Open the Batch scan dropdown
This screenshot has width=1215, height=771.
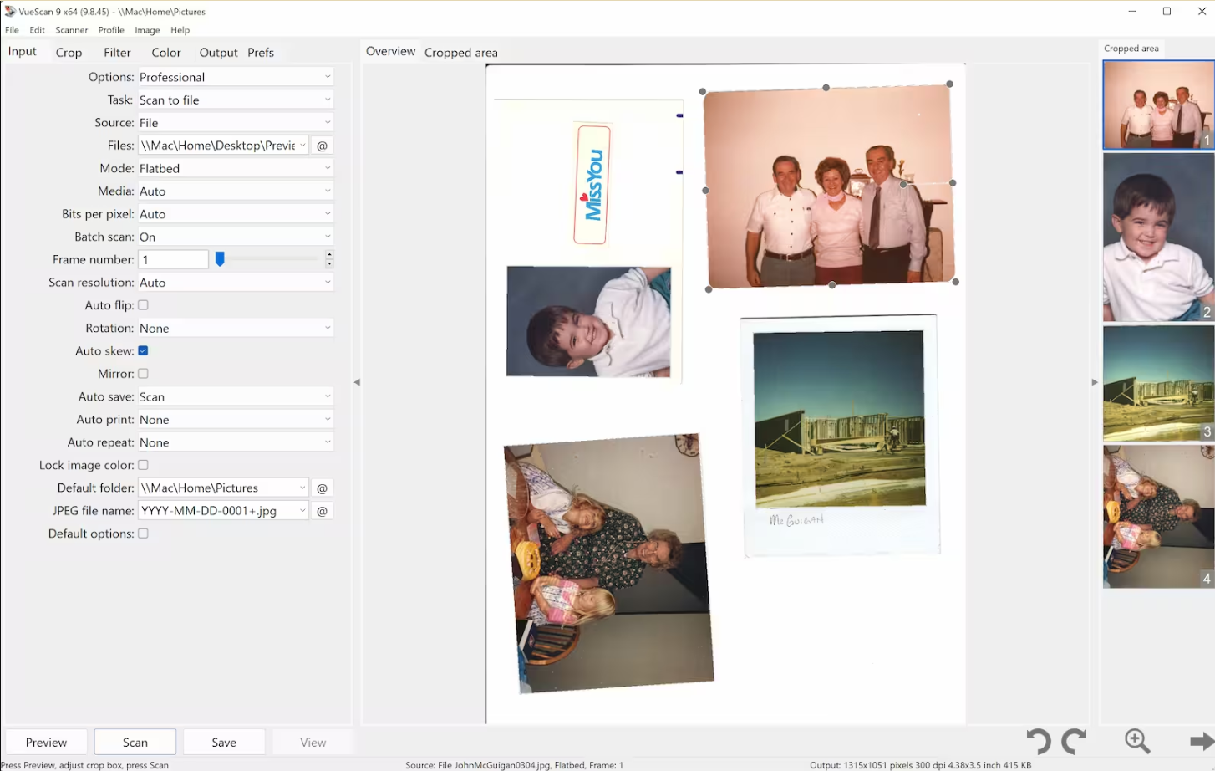236,237
